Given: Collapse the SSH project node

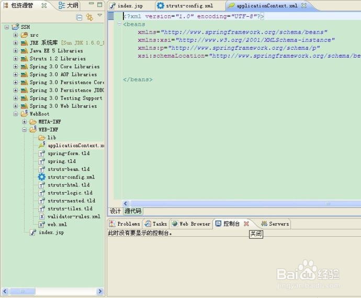Looking at the screenshot, I should pos(7,27).
